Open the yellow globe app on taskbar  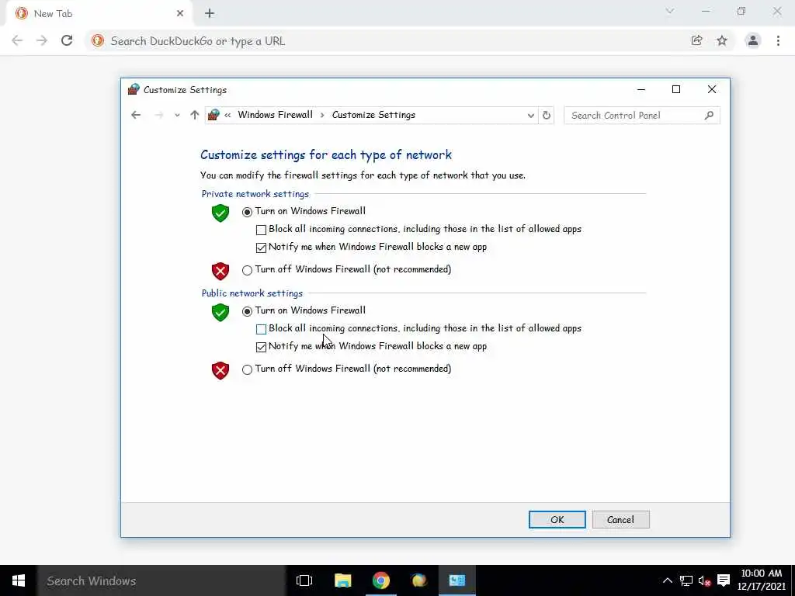click(418, 580)
